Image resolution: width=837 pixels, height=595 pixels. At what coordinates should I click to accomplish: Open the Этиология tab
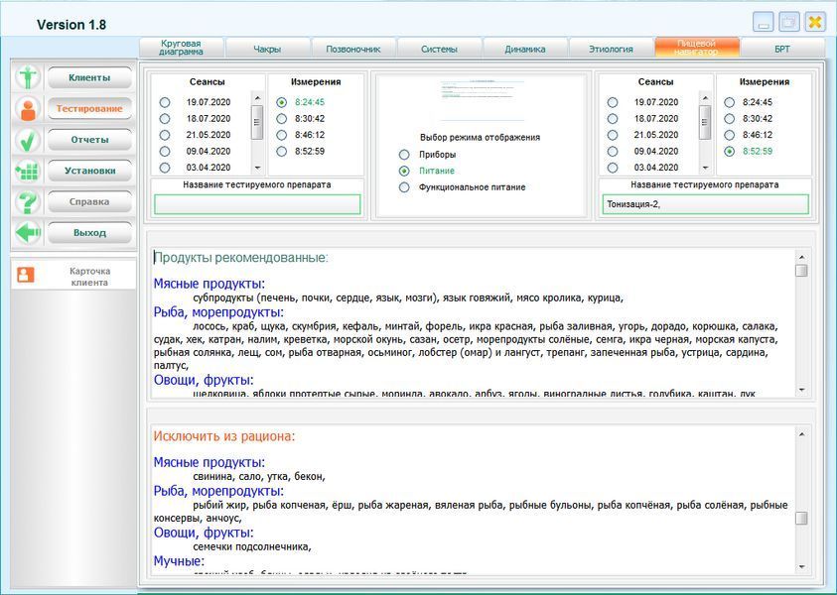[612, 49]
